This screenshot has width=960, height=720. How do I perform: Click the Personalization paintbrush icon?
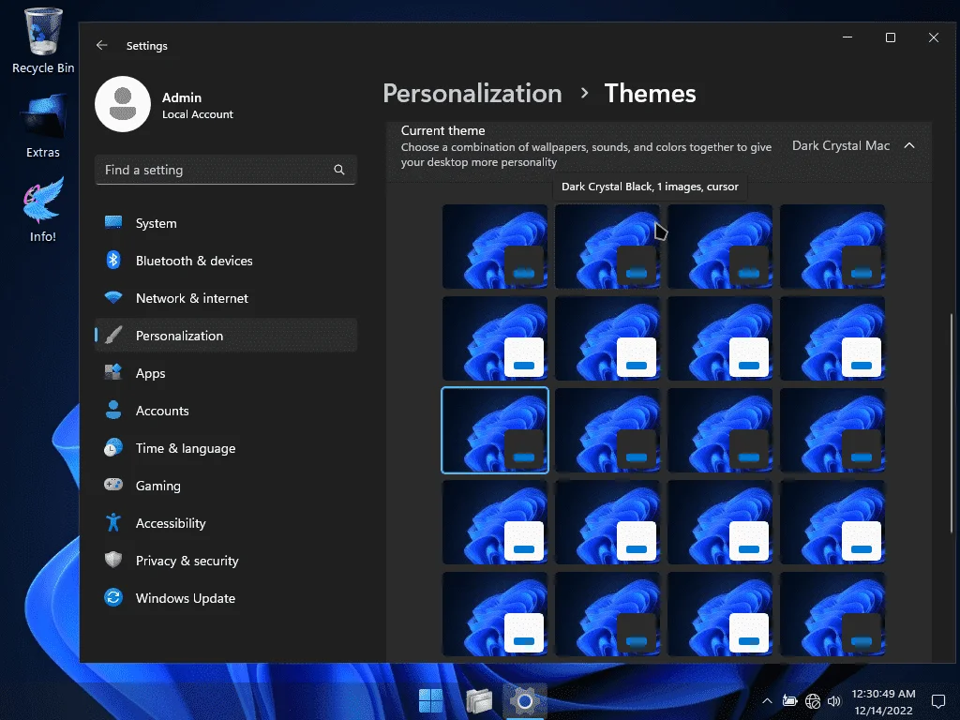[x=113, y=335]
